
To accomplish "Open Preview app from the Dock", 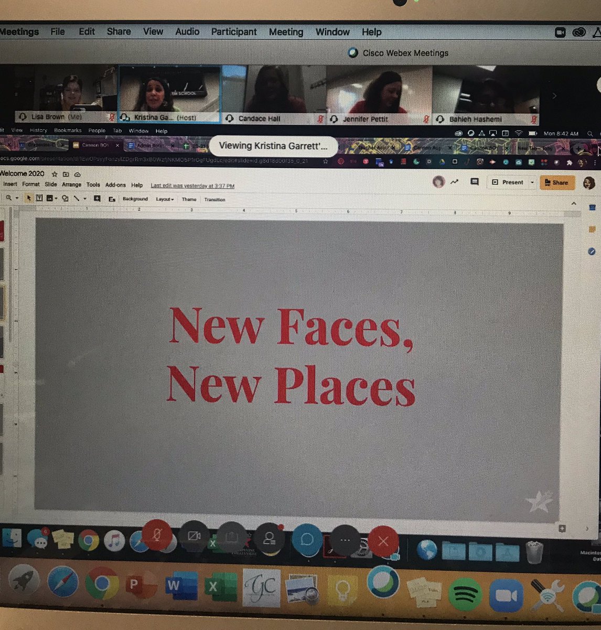I will [x=303, y=589].
